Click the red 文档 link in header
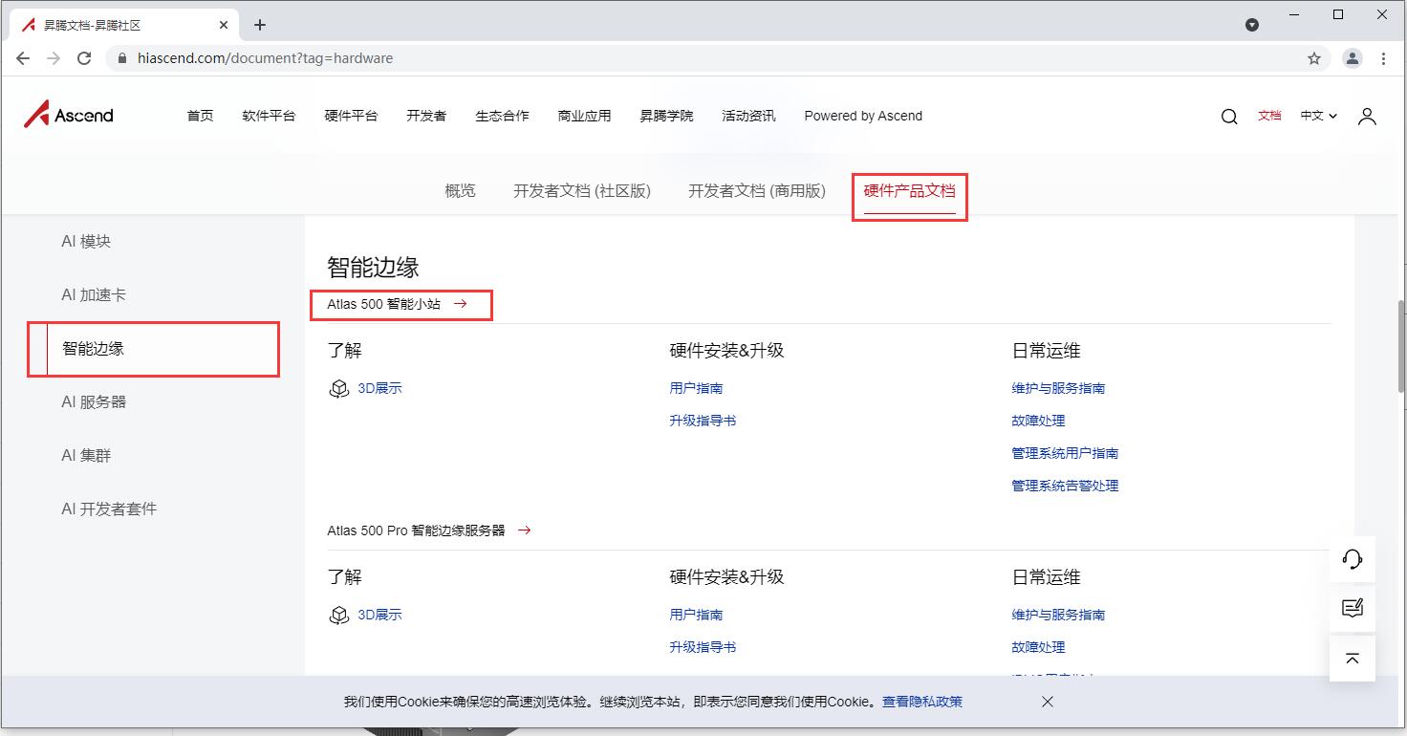Viewport: 1407px width, 736px height. pyautogui.click(x=1269, y=116)
